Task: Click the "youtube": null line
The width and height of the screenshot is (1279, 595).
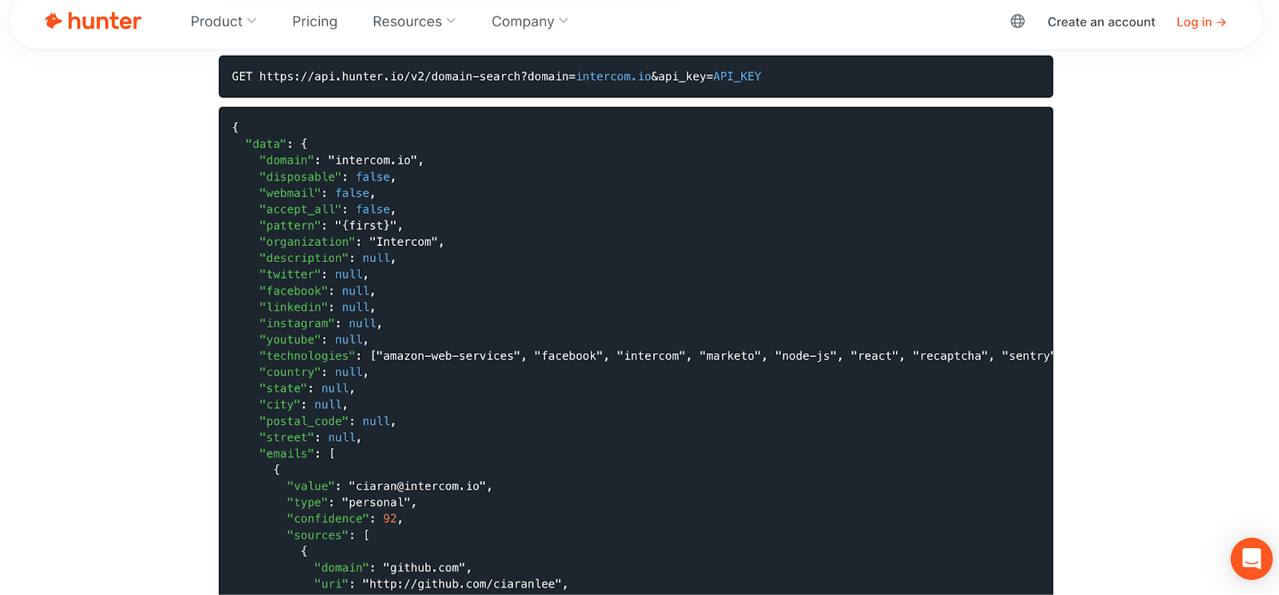Action: click(x=313, y=339)
